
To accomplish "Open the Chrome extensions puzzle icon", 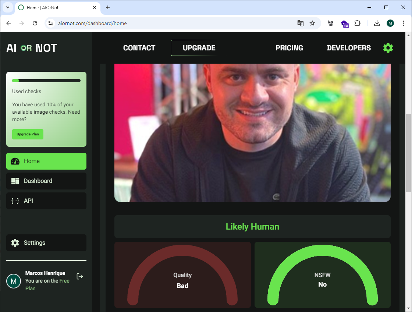I will coord(357,23).
